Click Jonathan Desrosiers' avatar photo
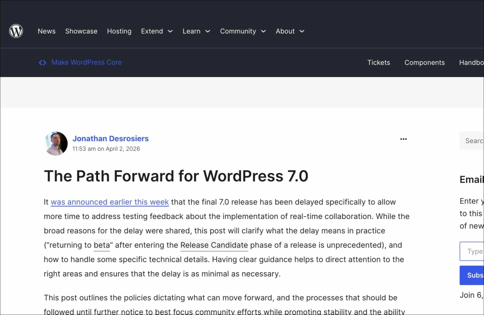 pyautogui.click(x=56, y=144)
